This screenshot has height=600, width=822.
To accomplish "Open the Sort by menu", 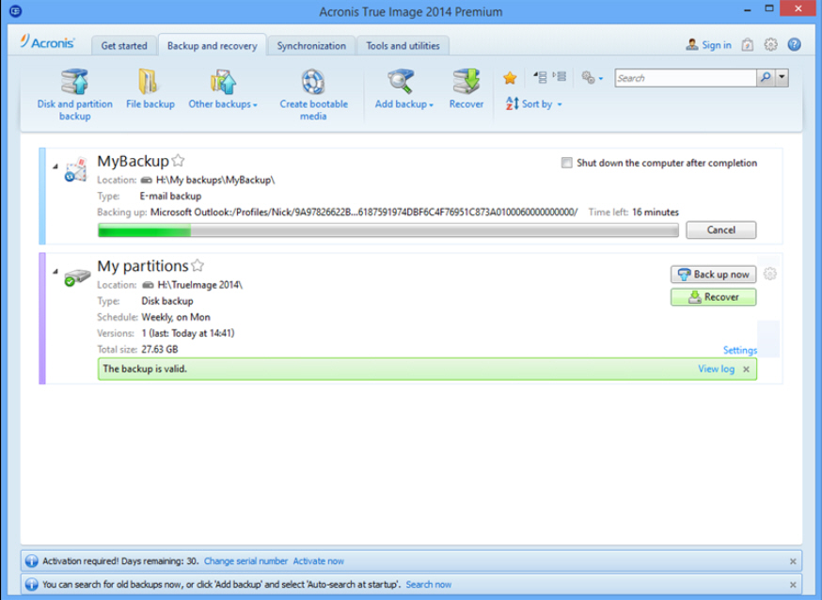I will 533,103.
